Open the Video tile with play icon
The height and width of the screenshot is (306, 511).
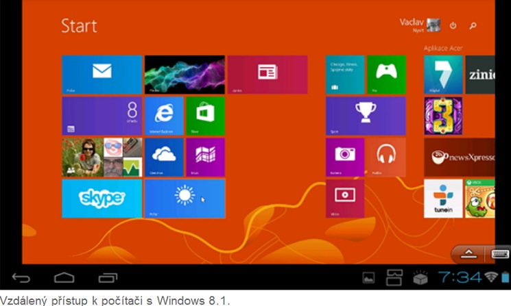click(345, 199)
